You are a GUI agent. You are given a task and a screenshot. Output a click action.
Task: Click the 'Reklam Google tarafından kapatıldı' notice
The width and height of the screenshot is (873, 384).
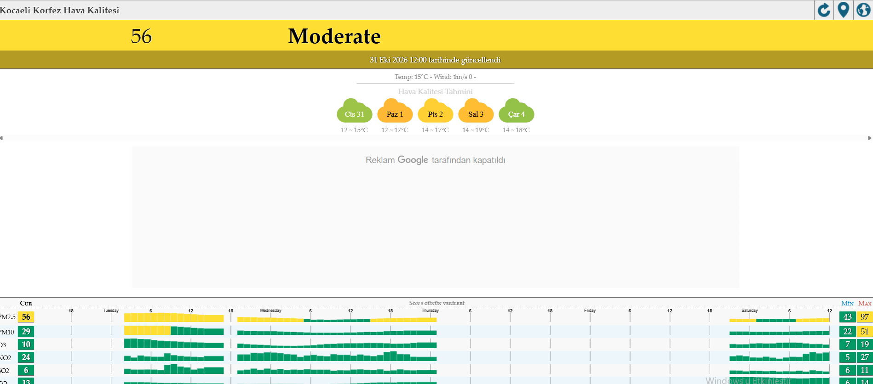pyautogui.click(x=436, y=160)
